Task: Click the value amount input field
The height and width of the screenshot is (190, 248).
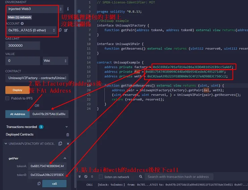Action: 22,61
